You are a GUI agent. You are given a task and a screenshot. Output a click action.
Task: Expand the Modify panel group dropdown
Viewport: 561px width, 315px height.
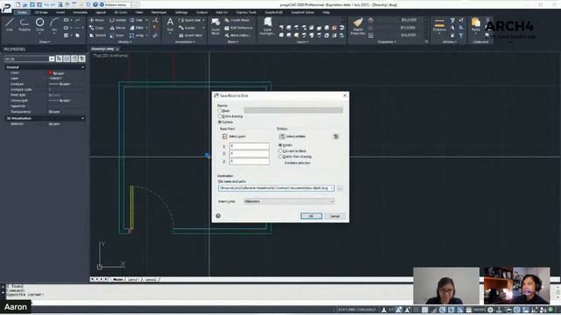tap(124, 42)
